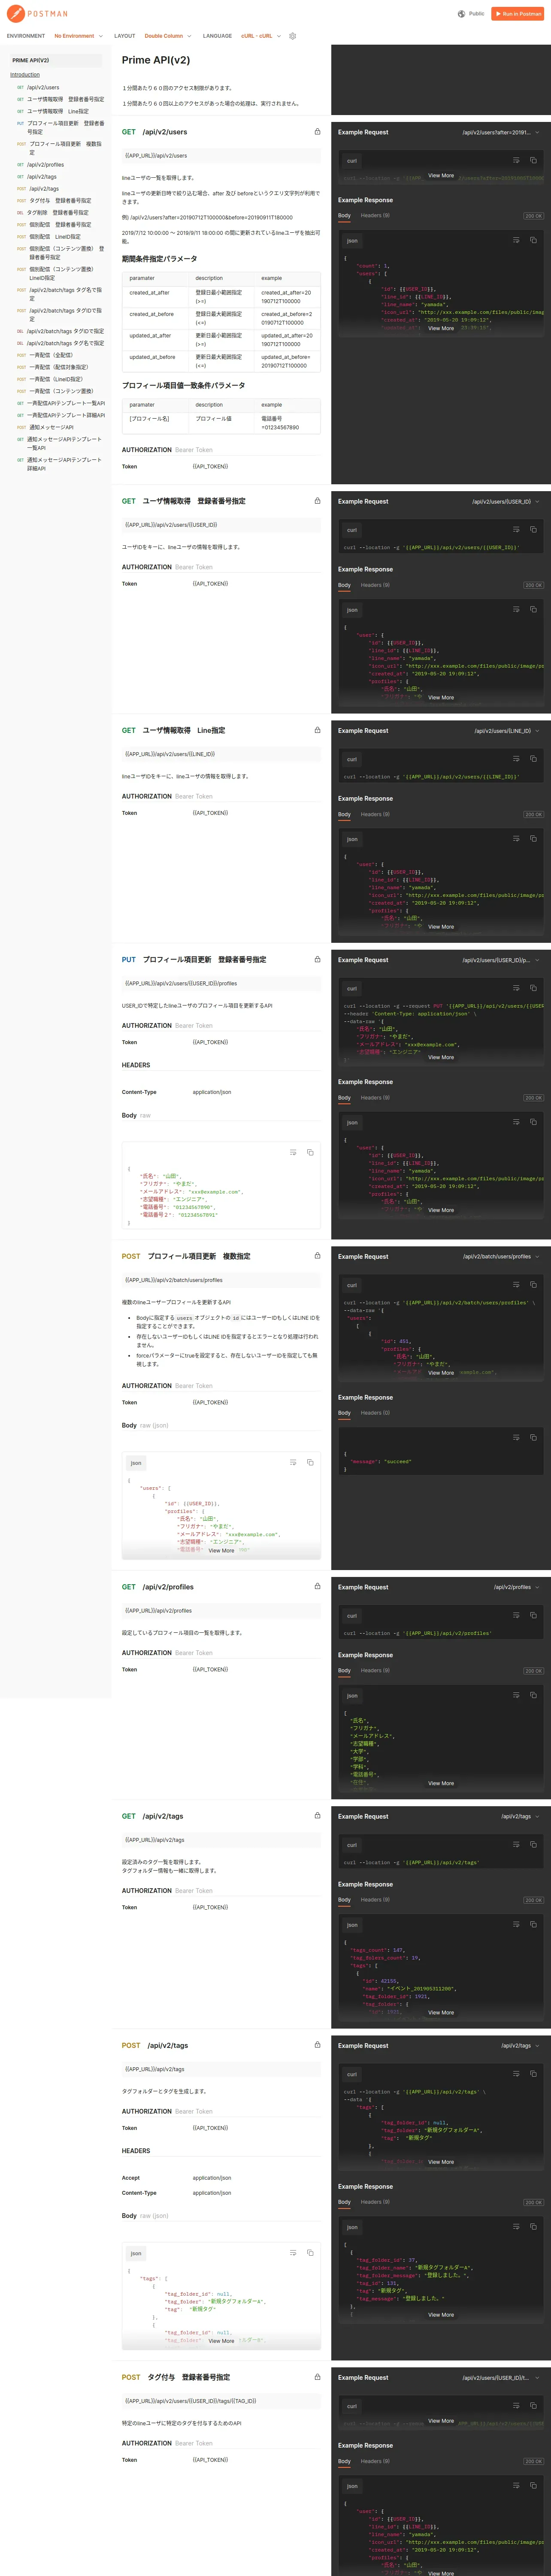Viewport: 551px width, 2576px height.
Task: Toggle line wrap on /api/v2/users/{LINE_ID} curl snippet
Action: (516, 758)
